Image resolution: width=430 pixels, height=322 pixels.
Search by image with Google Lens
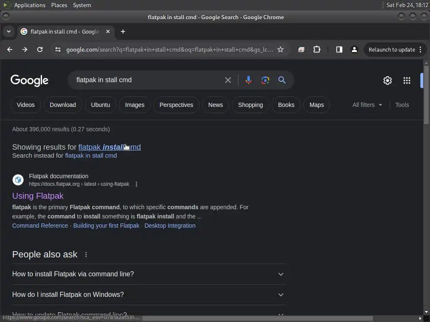click(265, 80)
